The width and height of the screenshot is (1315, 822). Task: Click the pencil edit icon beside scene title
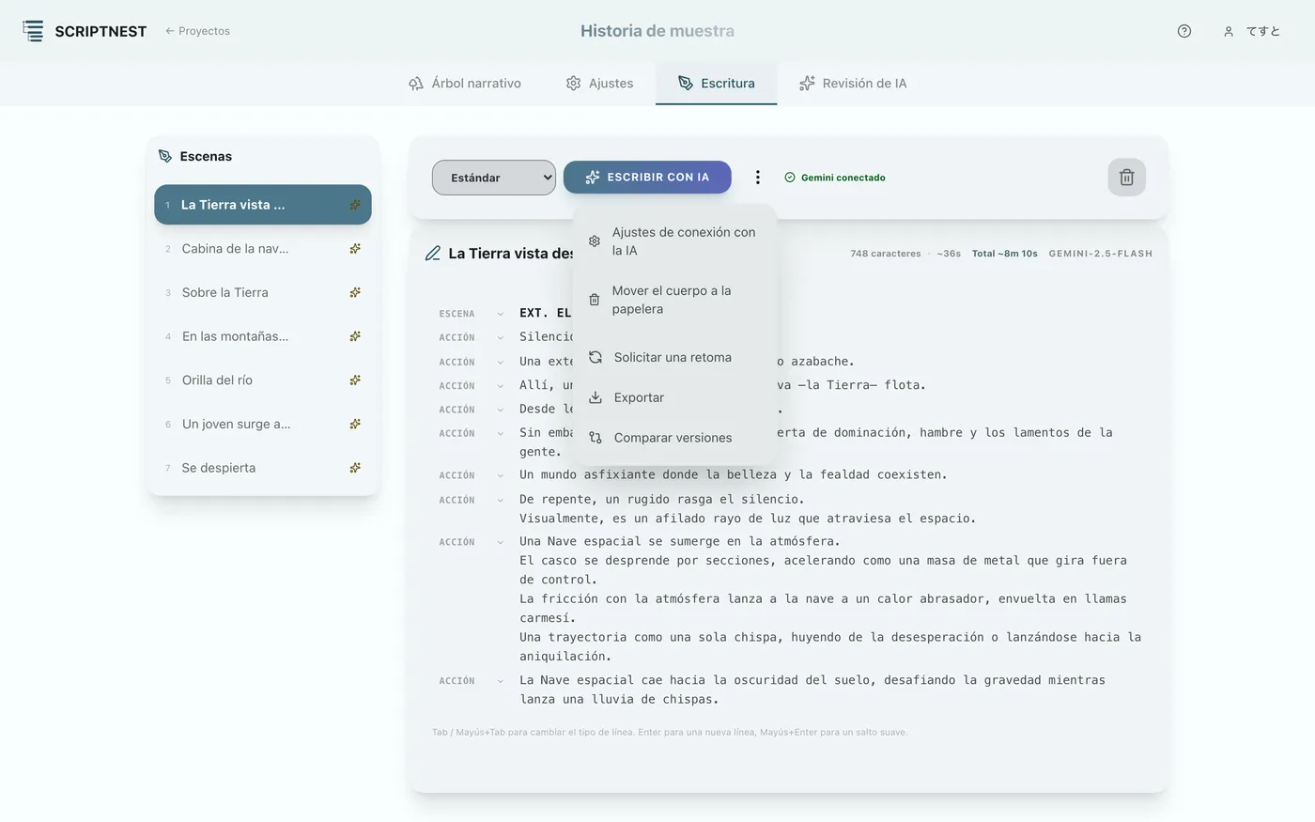433,254
